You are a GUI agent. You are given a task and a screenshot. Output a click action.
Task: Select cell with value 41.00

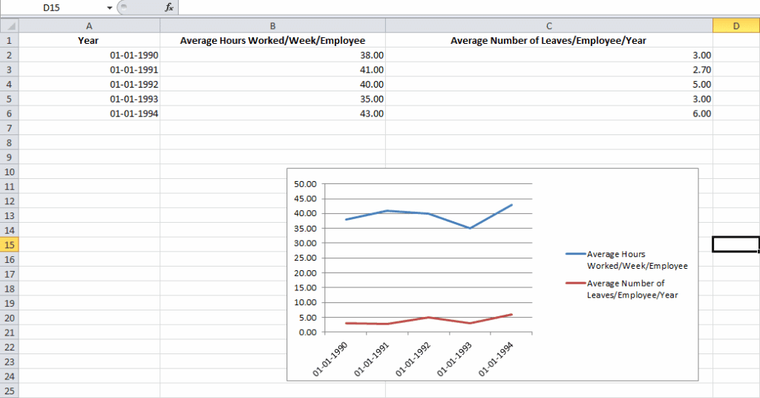point(272,69)
